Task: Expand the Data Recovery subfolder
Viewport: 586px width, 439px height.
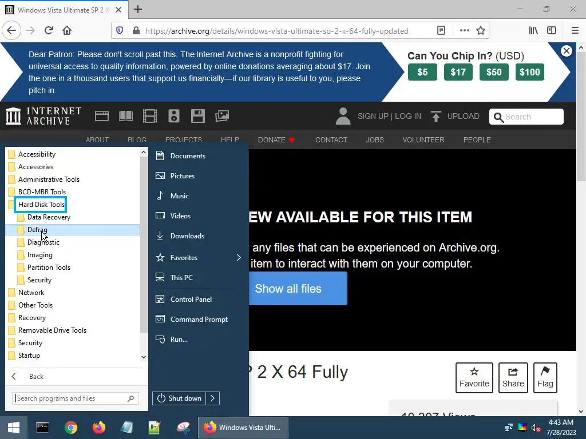Action: pos(73,217)
